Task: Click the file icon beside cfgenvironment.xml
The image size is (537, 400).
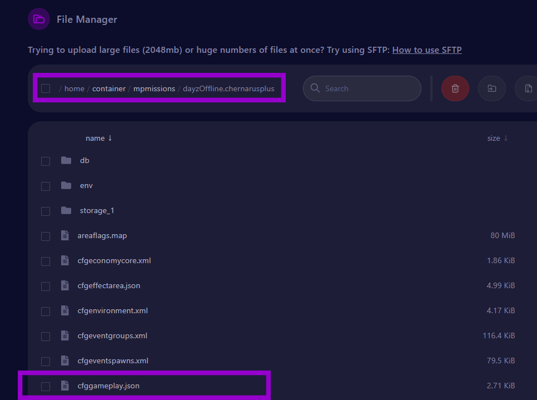Action: tap(65, 310)
